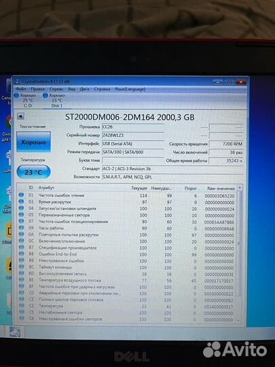Open the Язык(Language) menu
Viewport: 275px width, 367px height.
130,89
